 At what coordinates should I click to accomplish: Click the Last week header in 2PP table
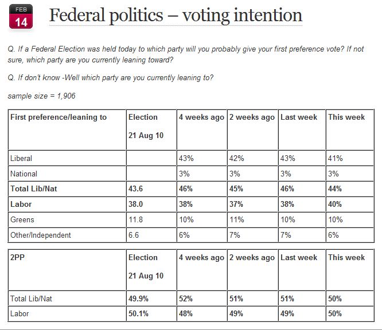click(x=299, y=258)
